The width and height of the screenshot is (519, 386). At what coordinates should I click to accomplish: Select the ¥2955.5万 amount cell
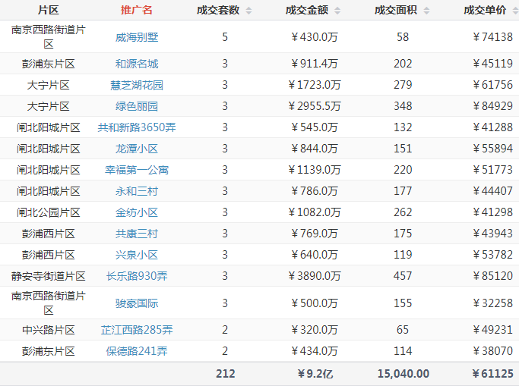[314, 106]
